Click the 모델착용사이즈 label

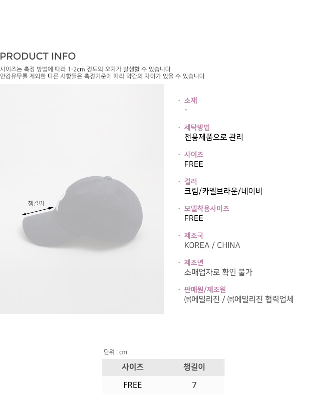tap(206, 208)
